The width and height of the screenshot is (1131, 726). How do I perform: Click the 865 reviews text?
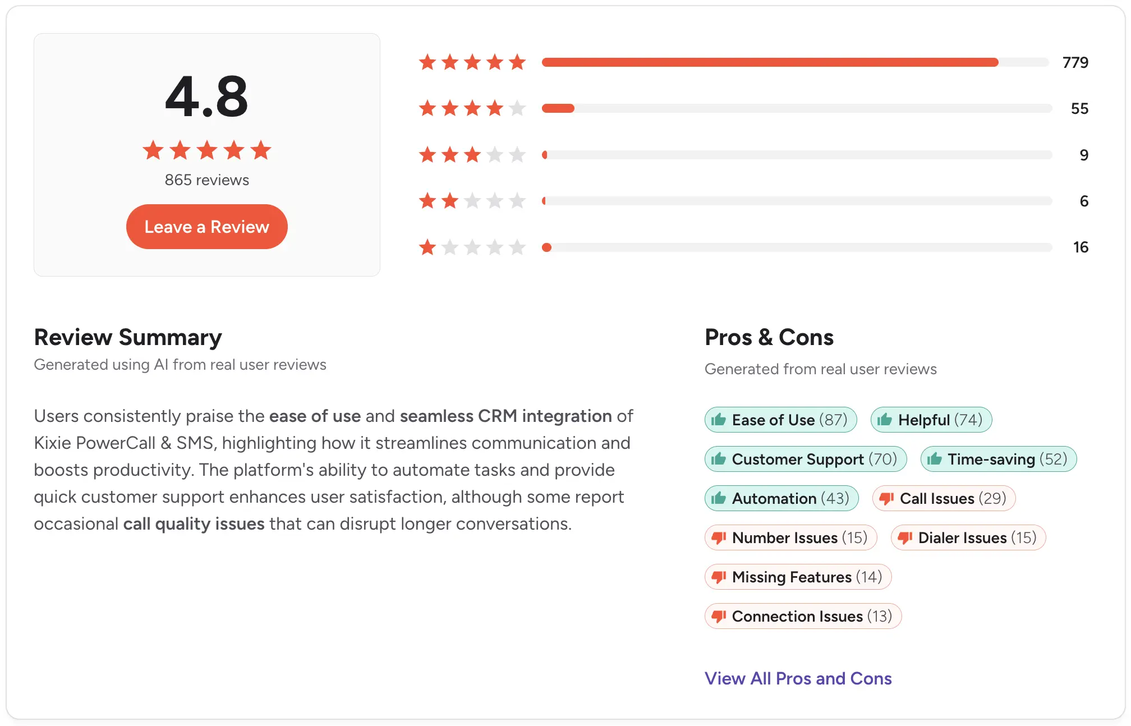click(207, 180)
